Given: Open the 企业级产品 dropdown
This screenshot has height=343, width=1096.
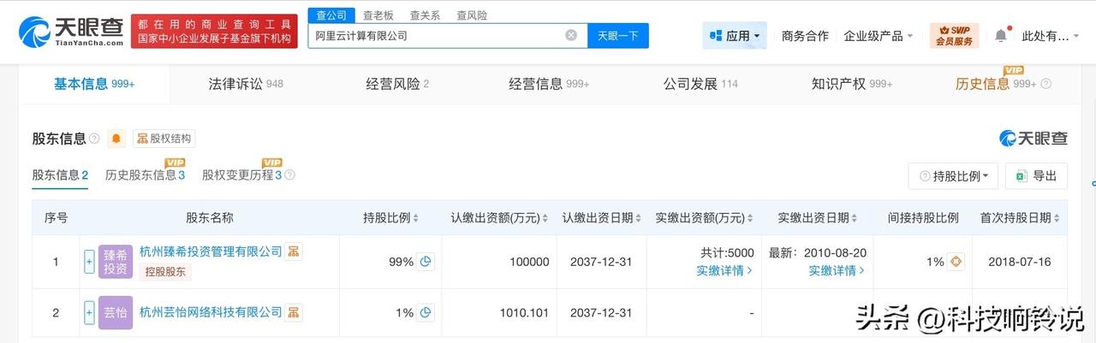Looking at the screenshot, I should (878, 36).
